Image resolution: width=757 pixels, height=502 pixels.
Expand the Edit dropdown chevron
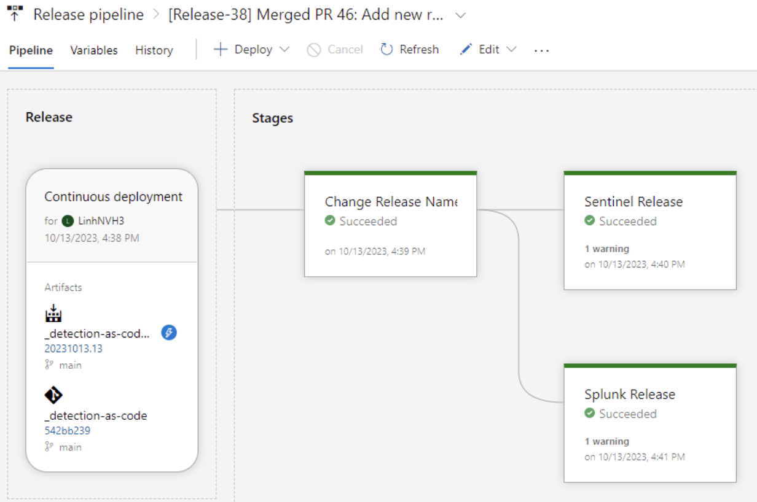(511, 50)
